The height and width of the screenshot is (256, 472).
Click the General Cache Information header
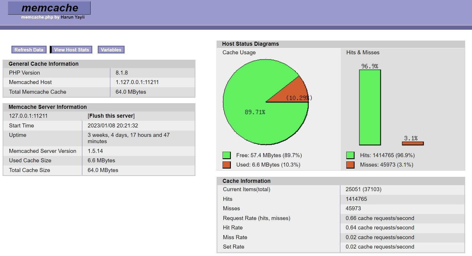(x=43, y=64)
